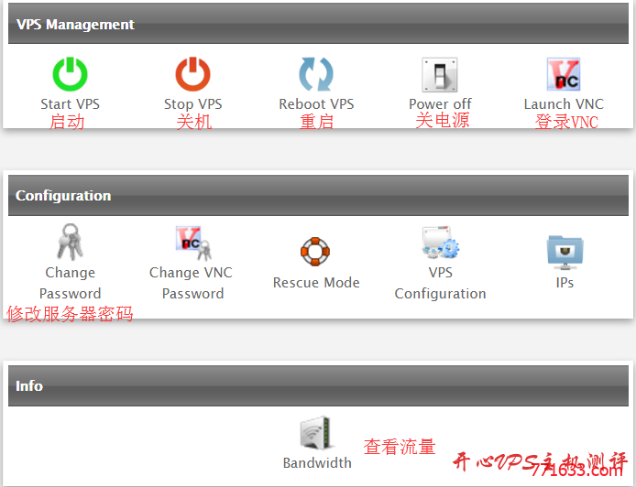Open the "Bandwidth" text link
This screenshot has height=487, width=636.
click(x=317, y=463)
